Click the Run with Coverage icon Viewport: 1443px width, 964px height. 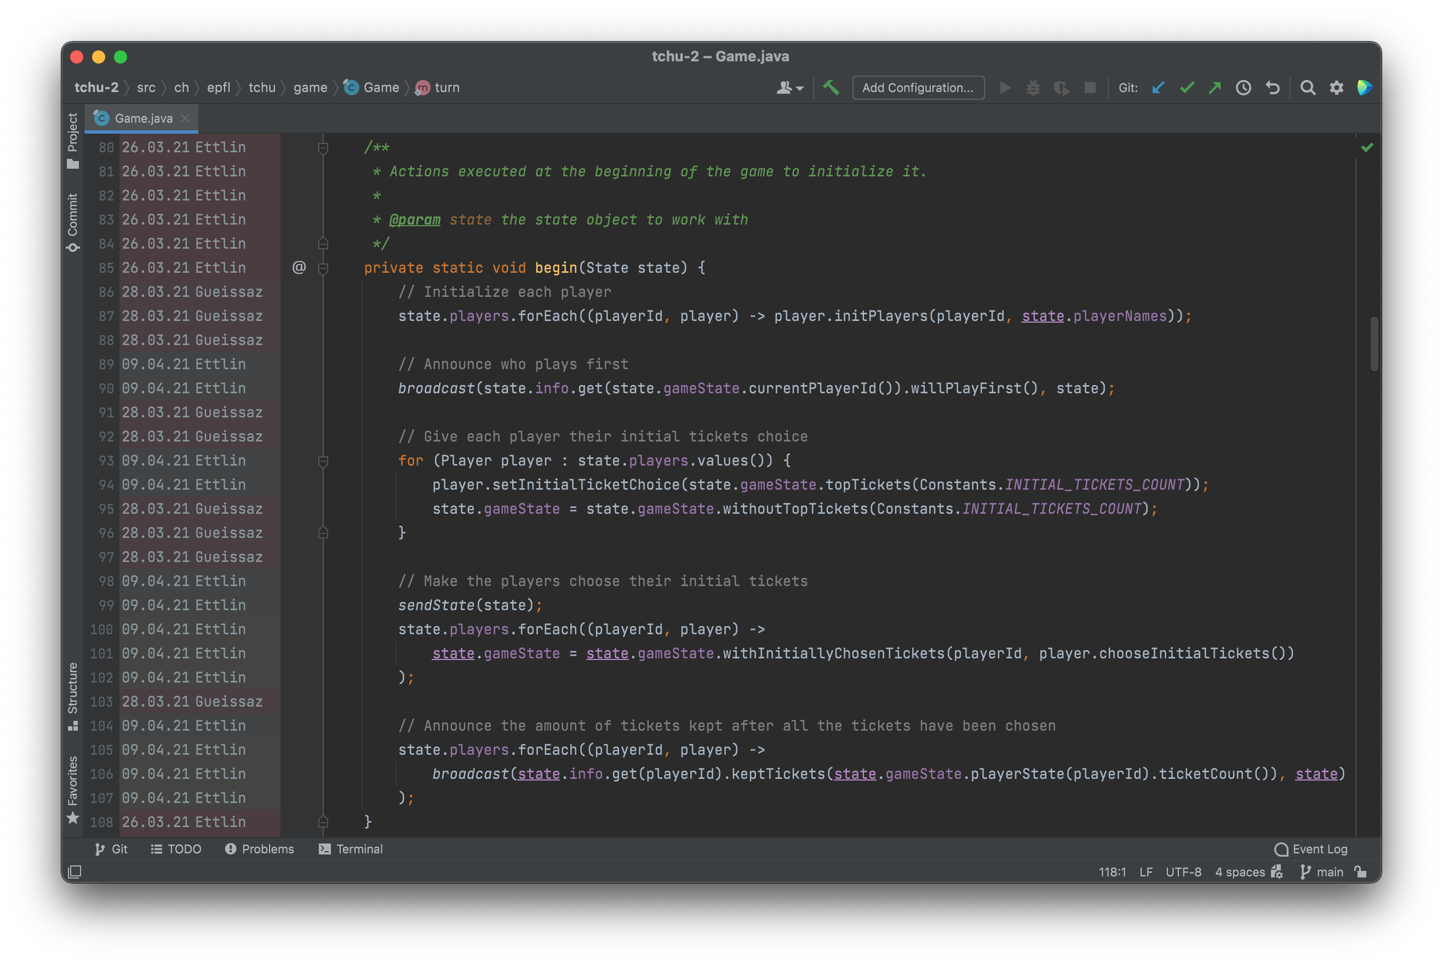pos(1061,88)
